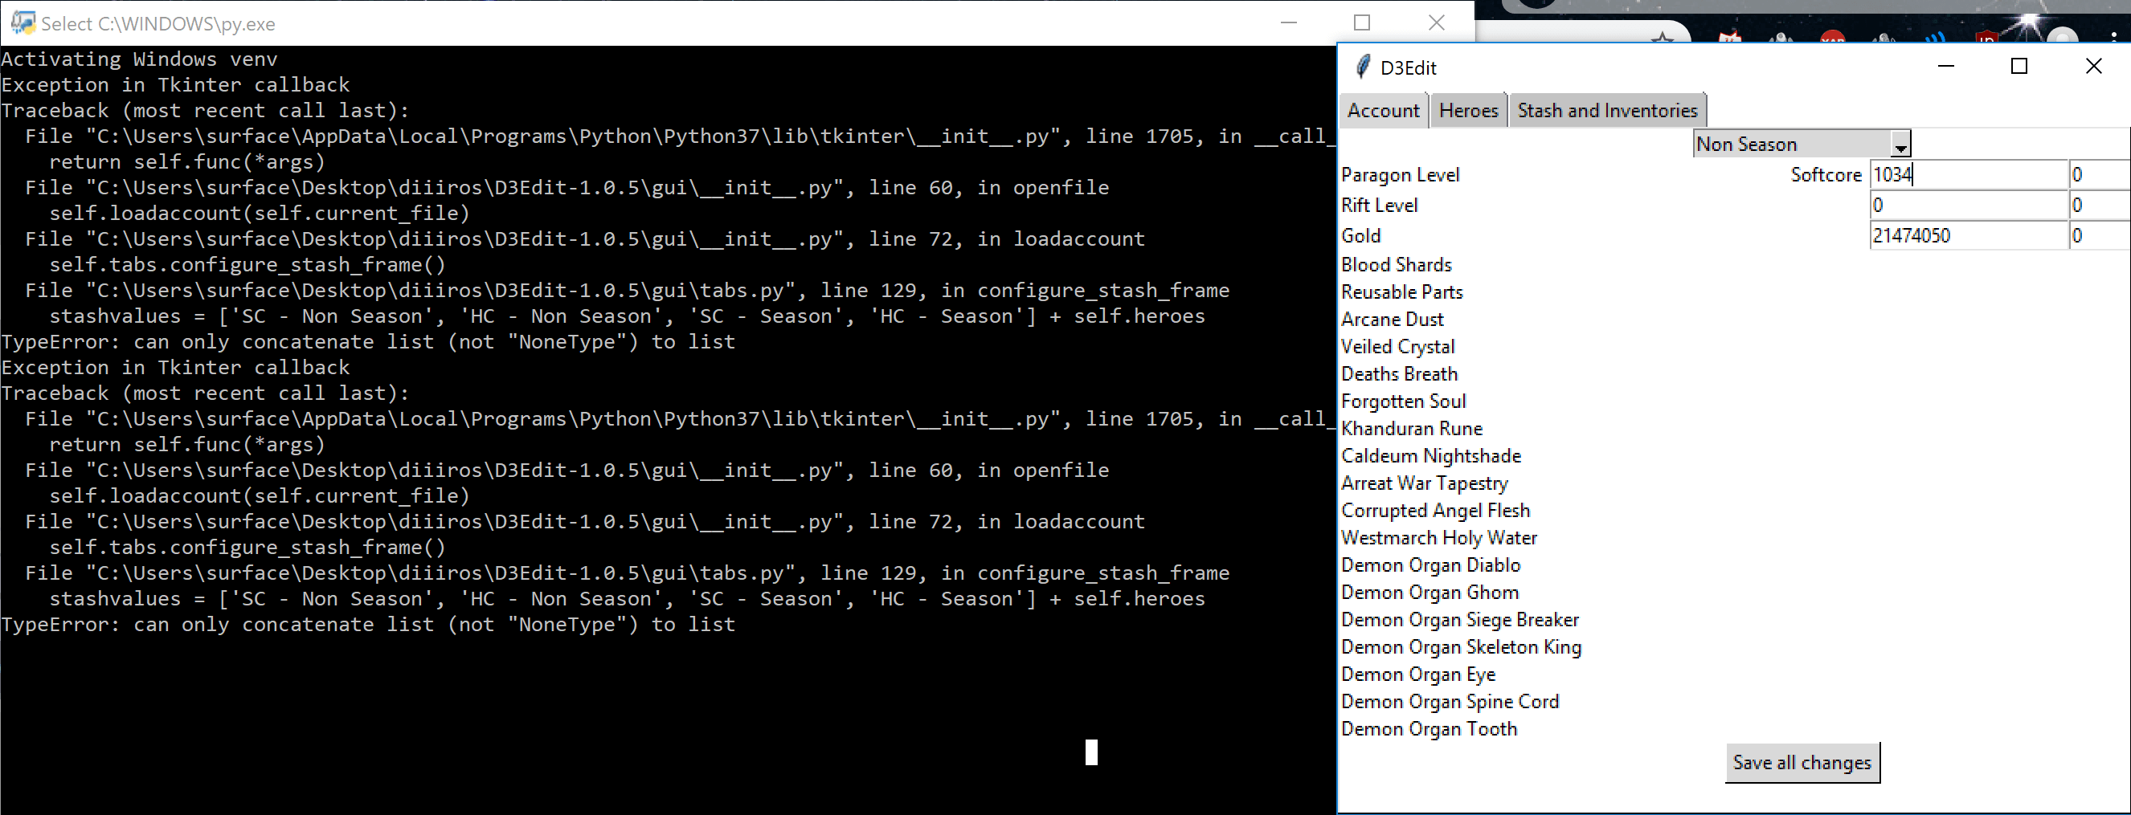Switch to the Account tab

click(1383, 111)
